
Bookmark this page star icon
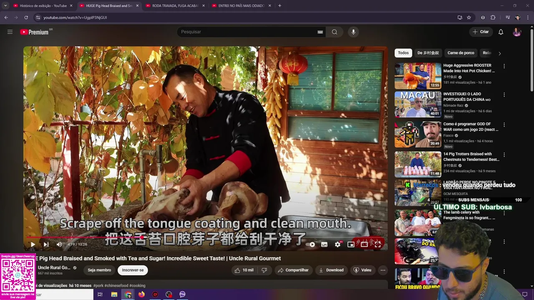click(x=469, y=17)
